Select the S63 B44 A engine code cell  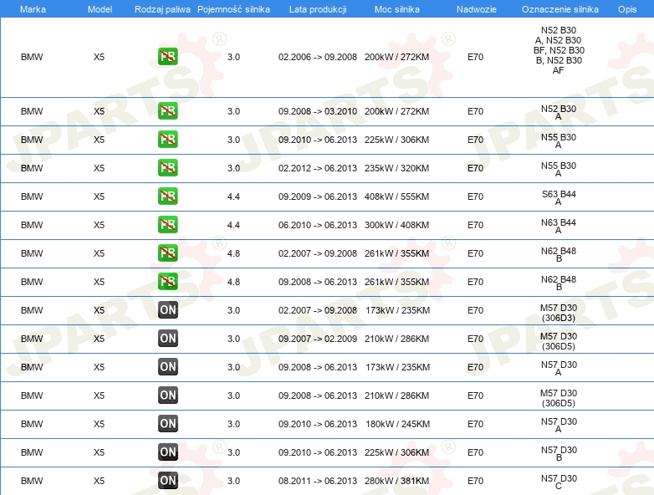(559, 197)
